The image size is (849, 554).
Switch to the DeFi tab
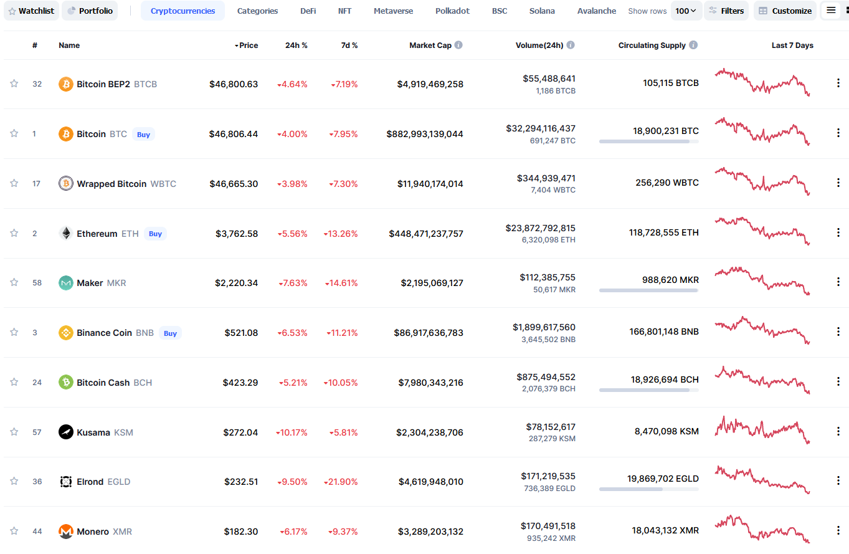pyautogui.click(x=308, y=11)
